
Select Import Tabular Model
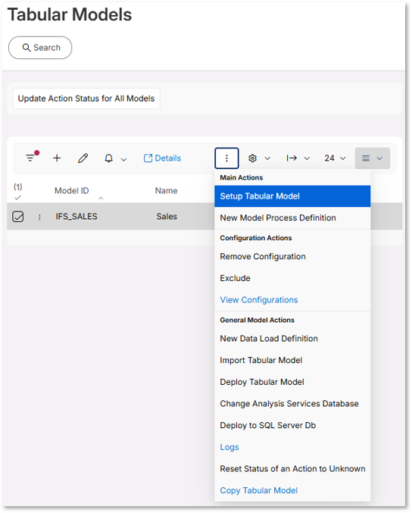point(292,360)
